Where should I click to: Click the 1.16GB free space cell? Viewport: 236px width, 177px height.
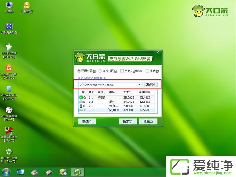click(x=144, y=106)
